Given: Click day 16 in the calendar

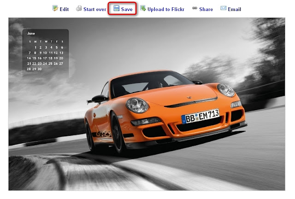Looking at the screenshot, I should point(40,59).
